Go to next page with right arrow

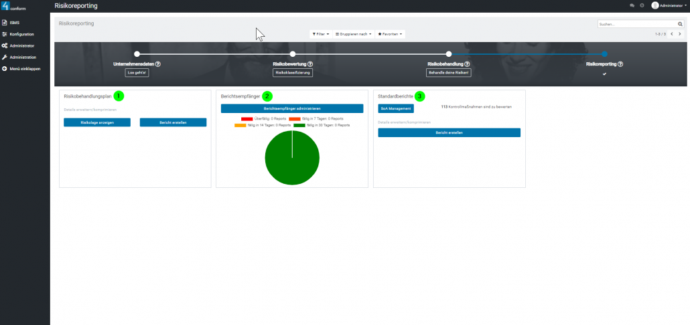coord(680,33)
